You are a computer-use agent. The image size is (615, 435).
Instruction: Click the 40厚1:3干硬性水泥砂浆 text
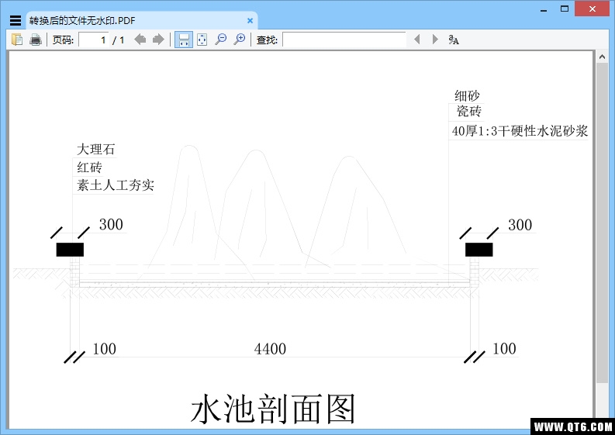[x=520, y=130]
